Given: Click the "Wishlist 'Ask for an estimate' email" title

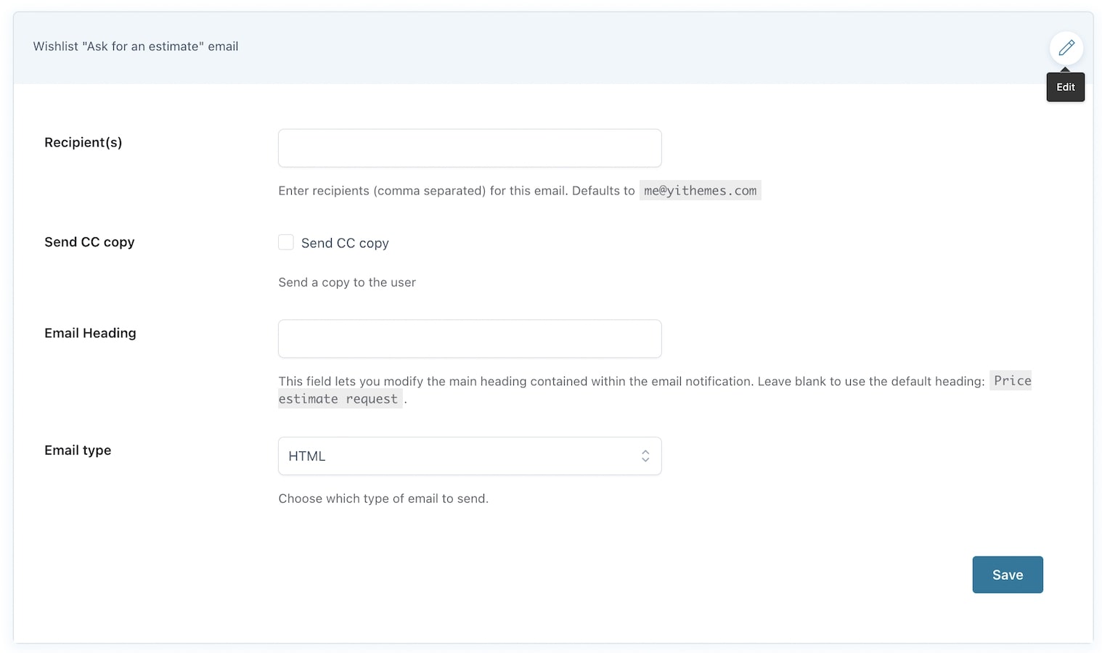Looking at the screenshot, I should [x=136, y=46].
